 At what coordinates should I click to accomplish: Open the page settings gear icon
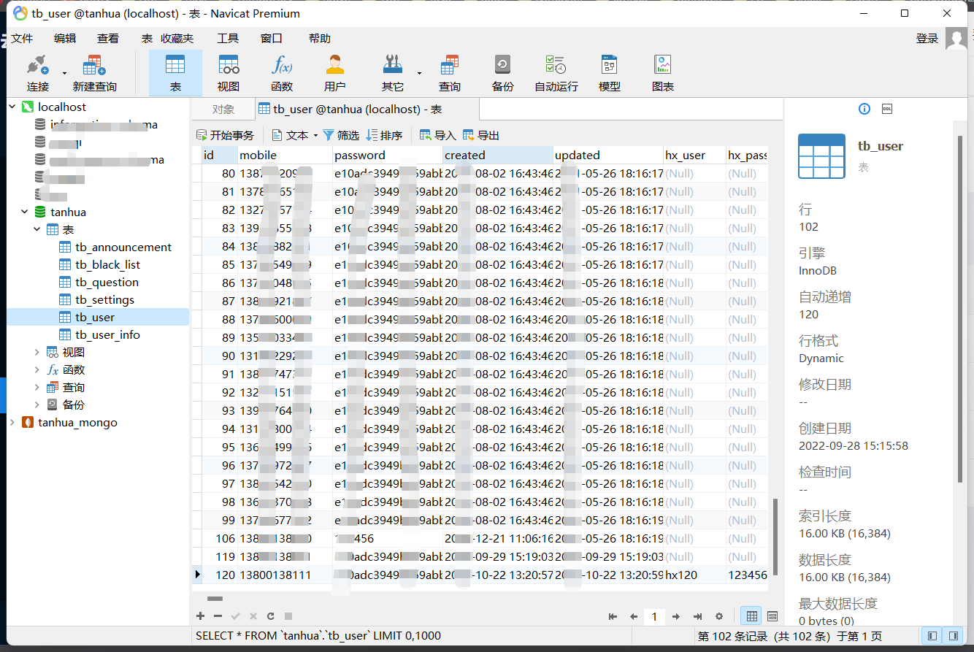(x=718, y=617)
